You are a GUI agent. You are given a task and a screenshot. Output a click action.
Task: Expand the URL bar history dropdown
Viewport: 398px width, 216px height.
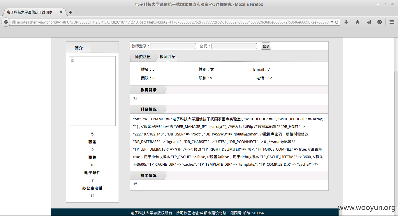(332, 22)
